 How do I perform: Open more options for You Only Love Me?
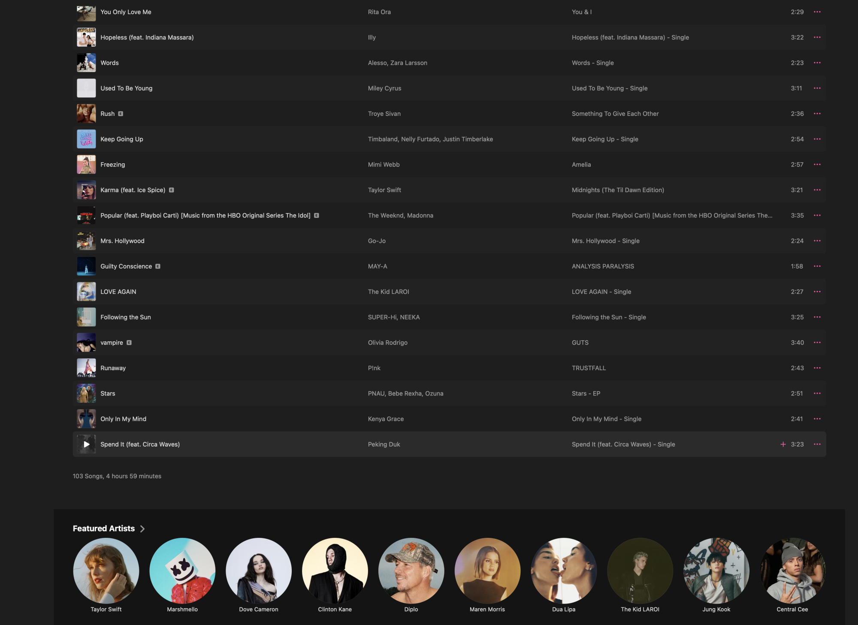point(817,12)
